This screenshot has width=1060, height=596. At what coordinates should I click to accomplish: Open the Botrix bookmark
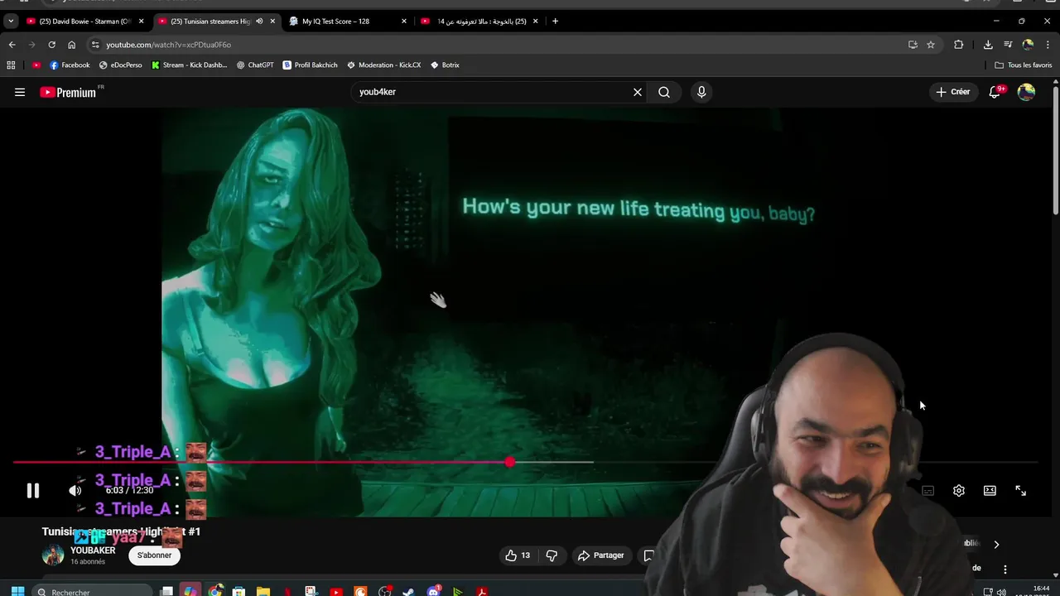point(445,65)
